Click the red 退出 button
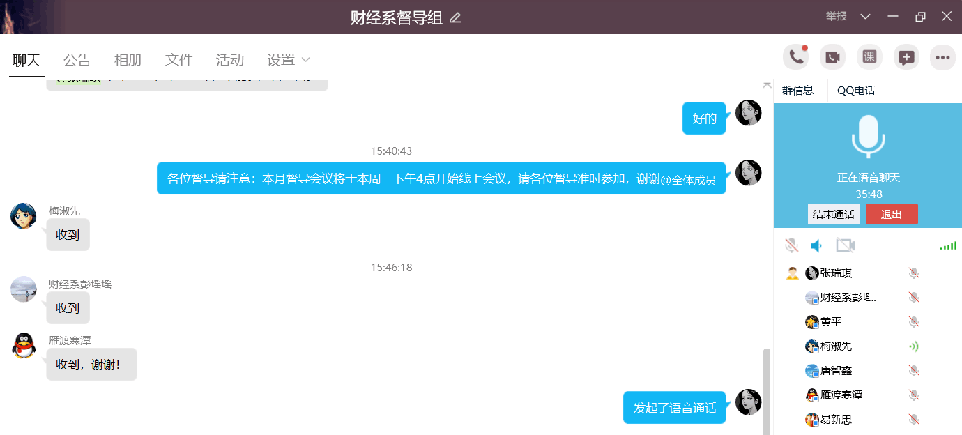Viewport: 962px width, 435px height. [892, 214]
